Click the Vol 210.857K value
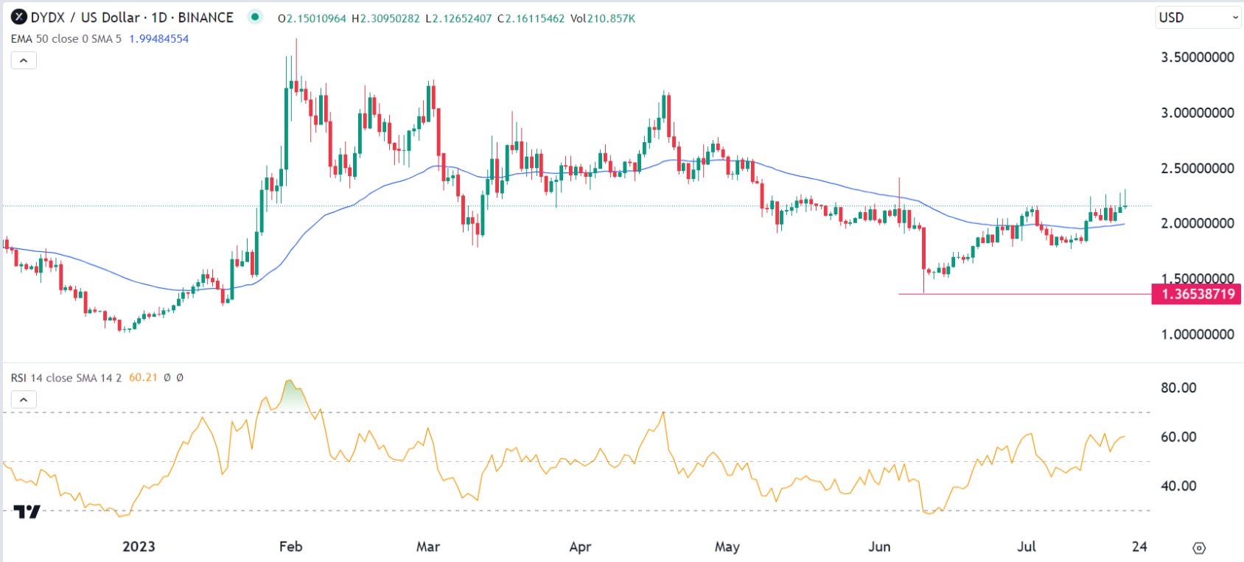Image resolution: width=1244 pixels, height=562 pixels. (x=603, y=18)
